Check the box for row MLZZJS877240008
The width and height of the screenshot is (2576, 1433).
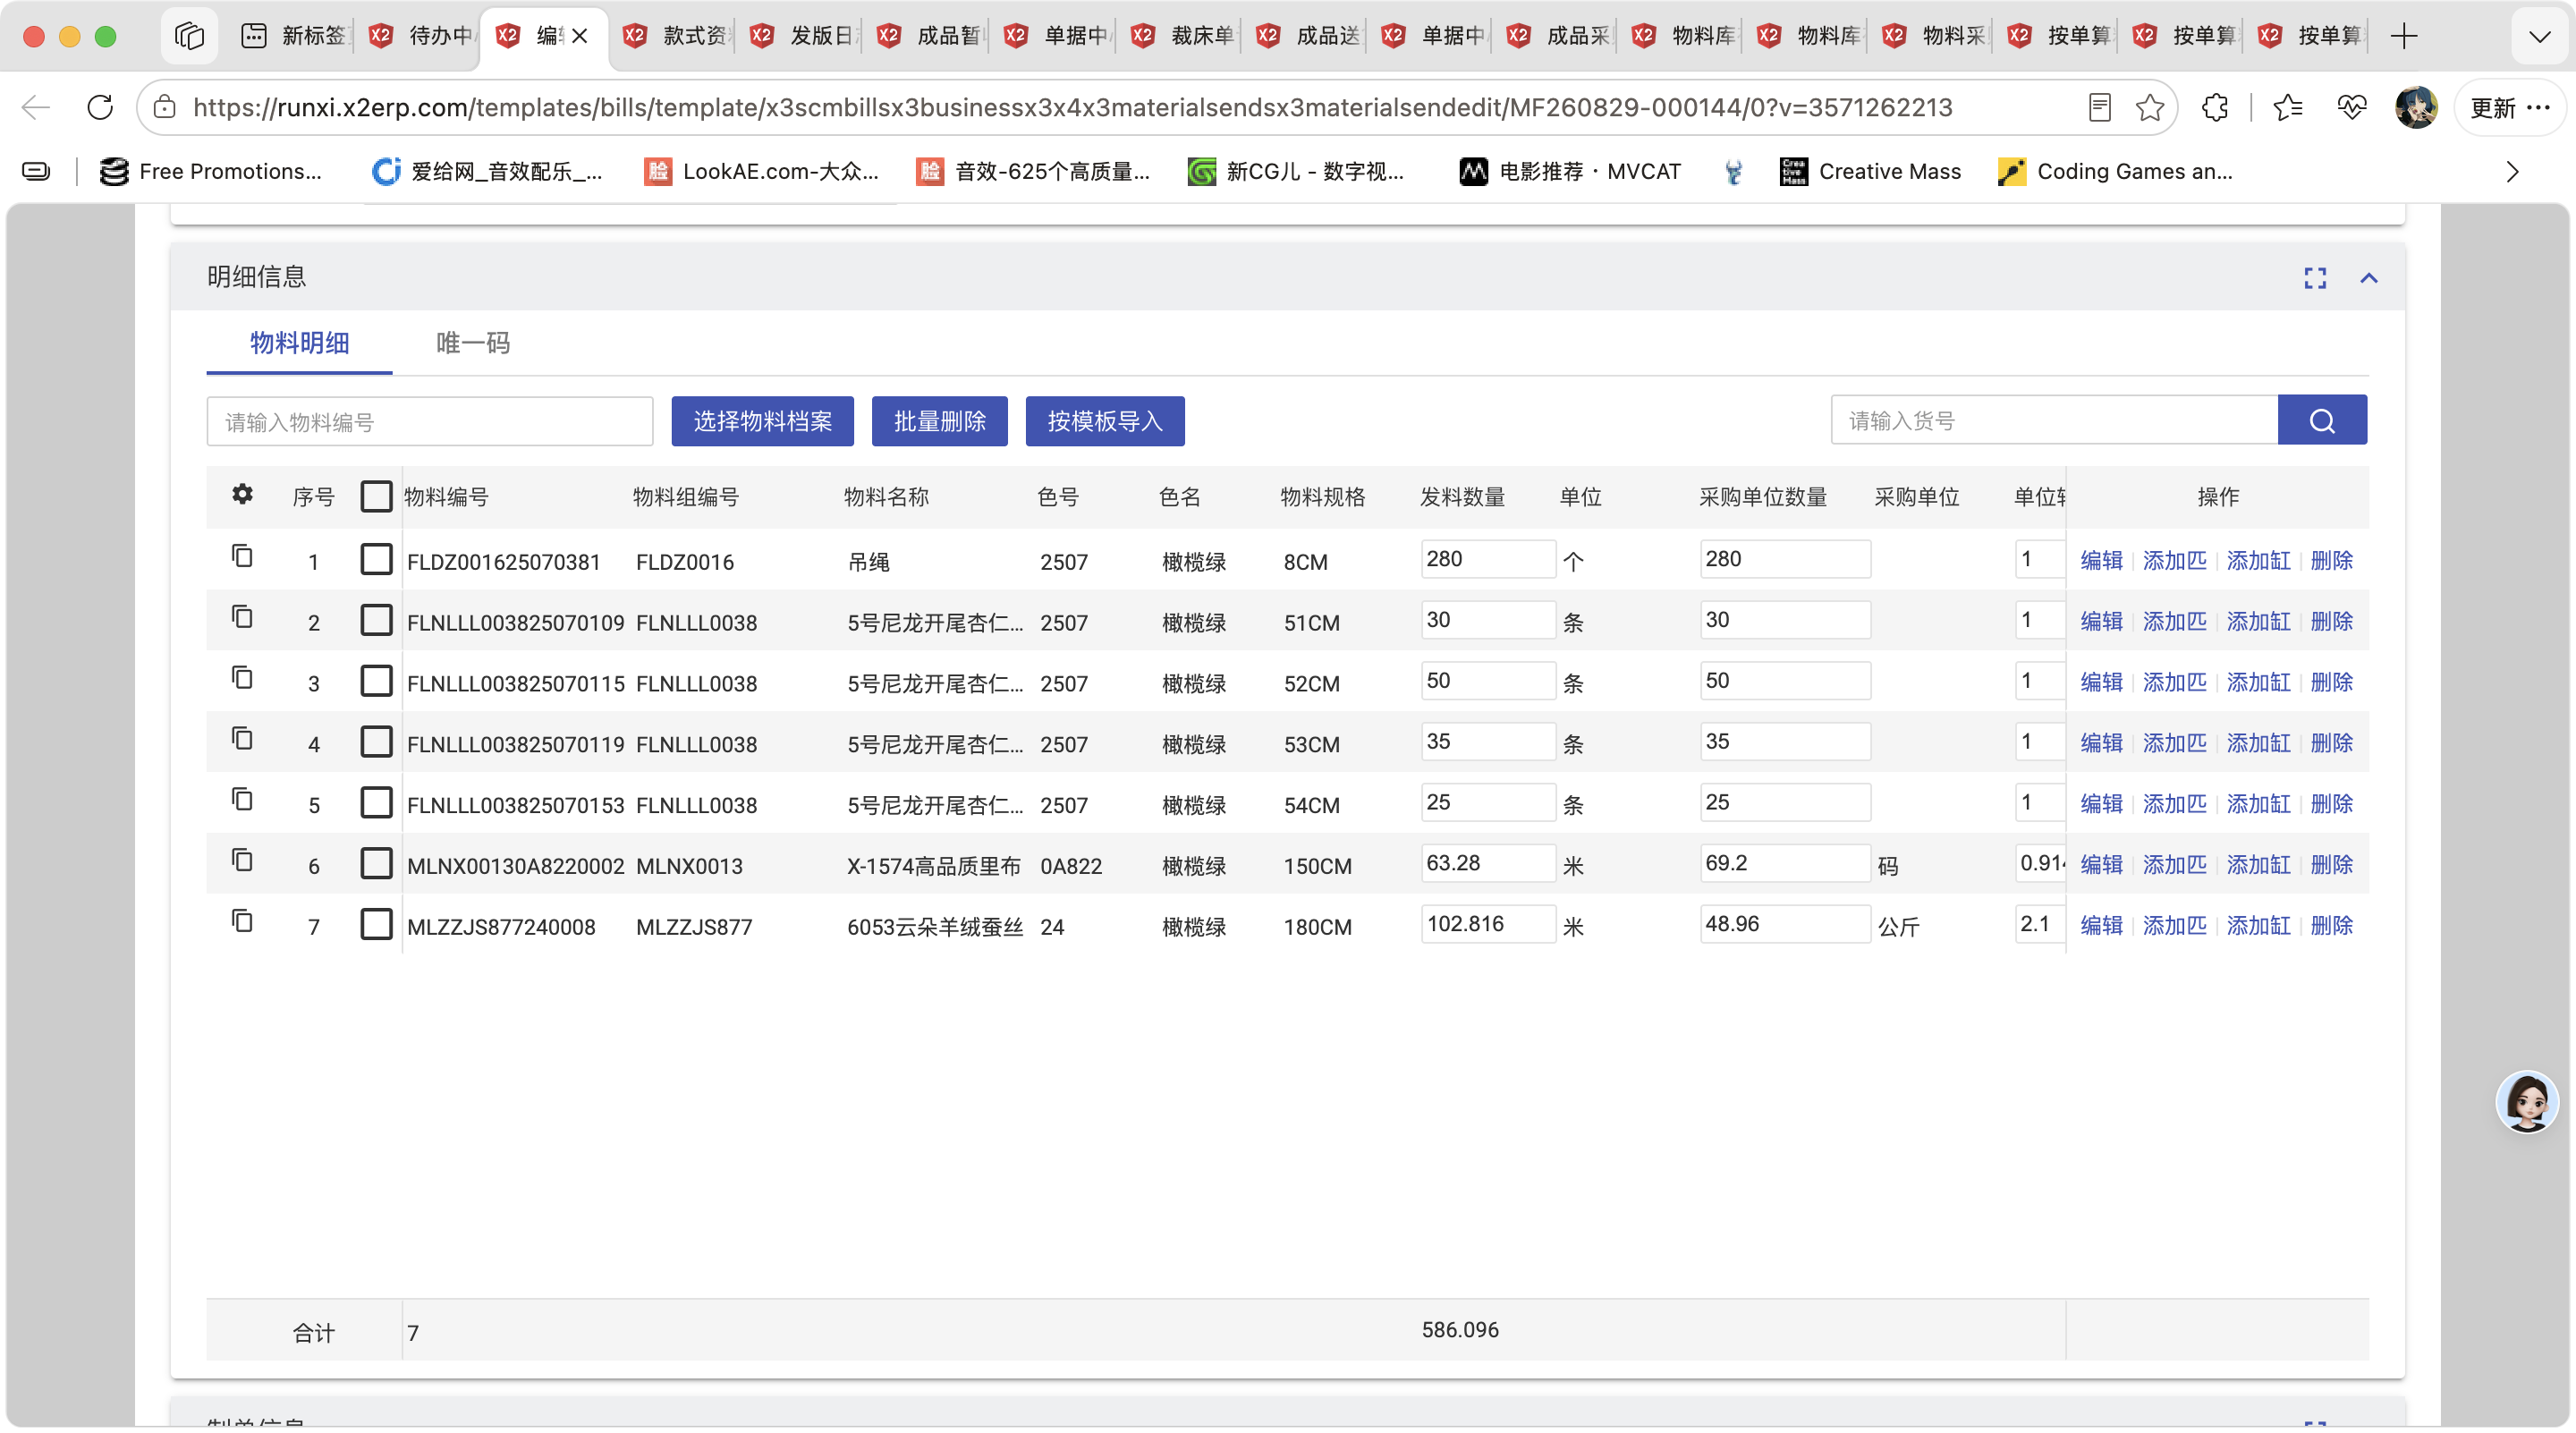376,924
